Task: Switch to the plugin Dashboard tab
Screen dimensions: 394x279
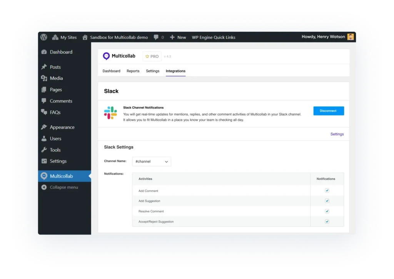Action: tap(111, 71)
